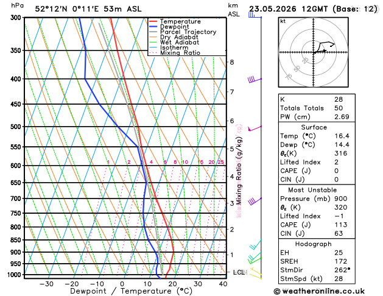Click the purple wind barb at 400 hPa
Image resolution: width=383 pixels, height=296 pixels.
coord(255,80)
